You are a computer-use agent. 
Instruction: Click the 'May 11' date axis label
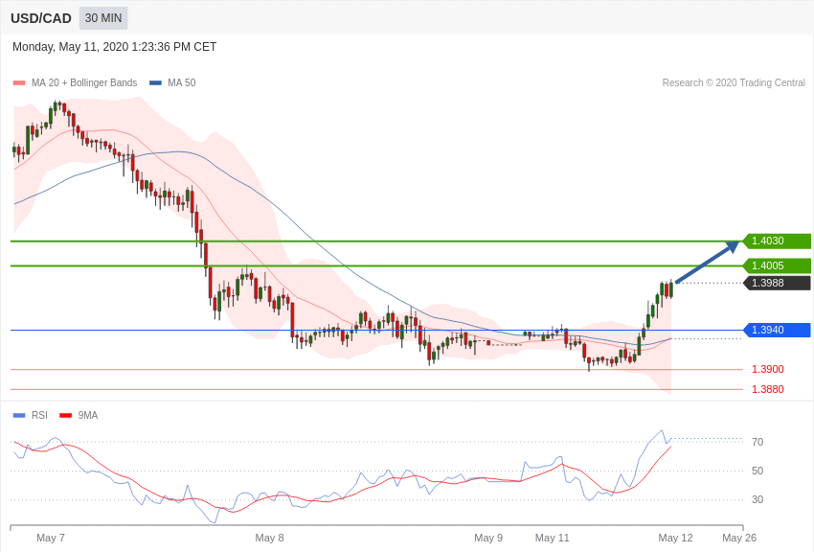(553, 538)
